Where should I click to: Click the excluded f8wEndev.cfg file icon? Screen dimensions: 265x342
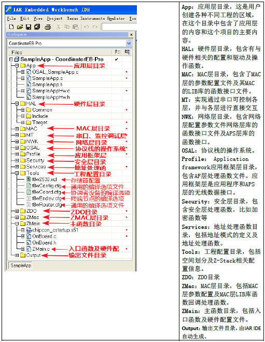[29, 198]
